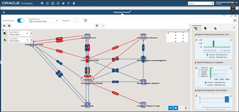This screenshot has height=112, width=239.
Task: Collapse Spend Analysis by Supplier section
Action: (195, 63)
